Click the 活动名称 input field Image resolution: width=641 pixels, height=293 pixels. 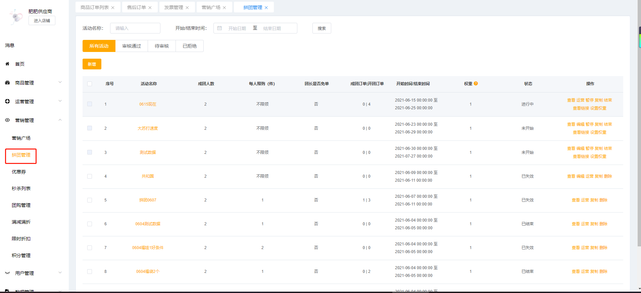135,28
